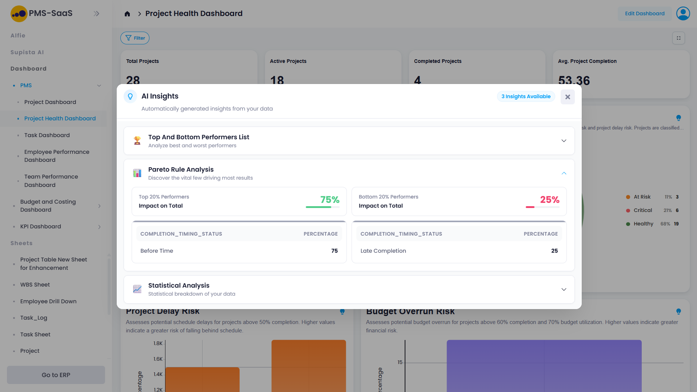
Task: Select Project Health Dashboard menu item
Action: 60,119
